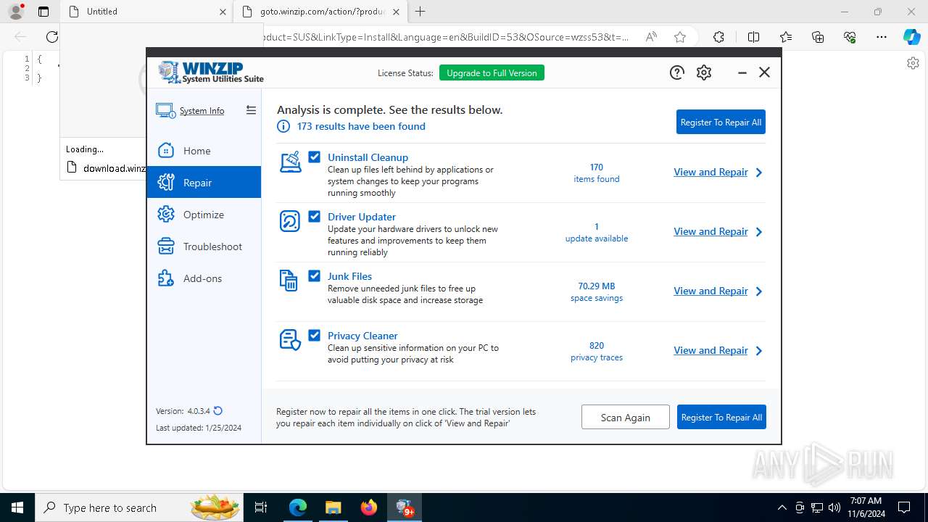Open the WinZip help question-mark icon

pos(676,72)
